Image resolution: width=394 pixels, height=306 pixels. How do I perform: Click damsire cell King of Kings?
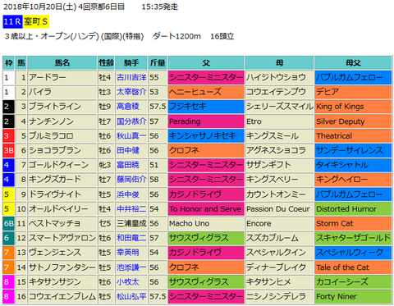353,107
